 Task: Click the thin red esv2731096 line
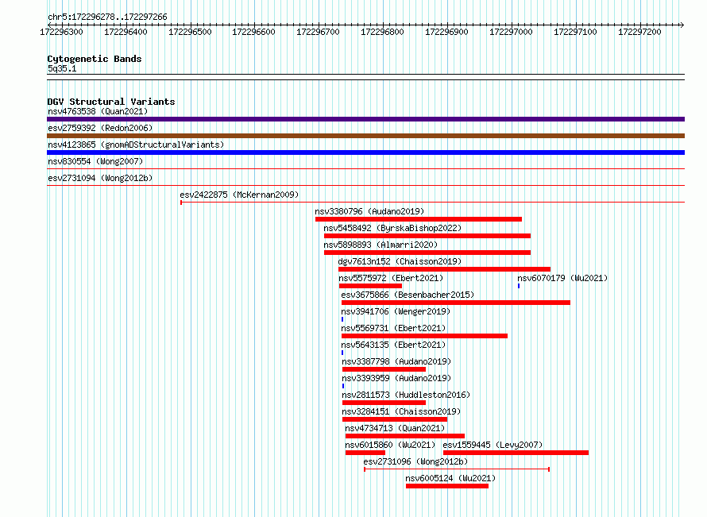457,469
